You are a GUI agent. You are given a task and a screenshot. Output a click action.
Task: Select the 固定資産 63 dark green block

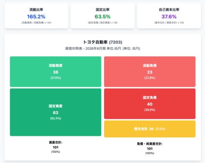[56, 112]
